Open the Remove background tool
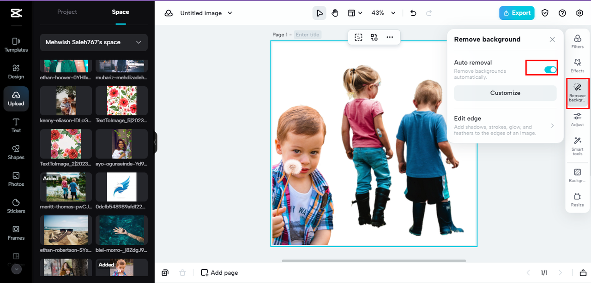The height and width of the screenshot is (283, 591). pos(578,93)
